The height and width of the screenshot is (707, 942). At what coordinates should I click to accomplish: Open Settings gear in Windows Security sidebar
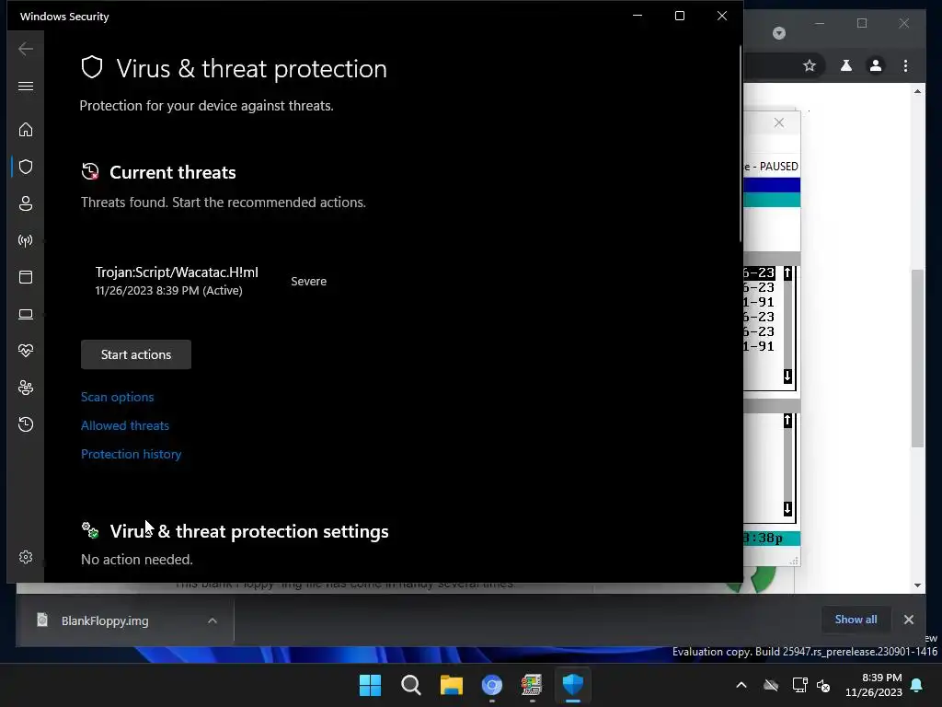(26, 557)
